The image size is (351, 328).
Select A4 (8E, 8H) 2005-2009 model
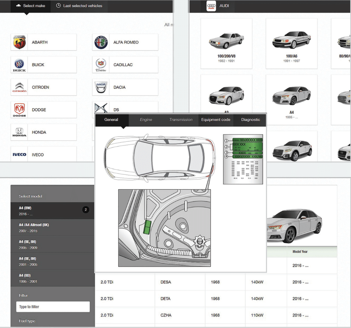coord(53,245)
